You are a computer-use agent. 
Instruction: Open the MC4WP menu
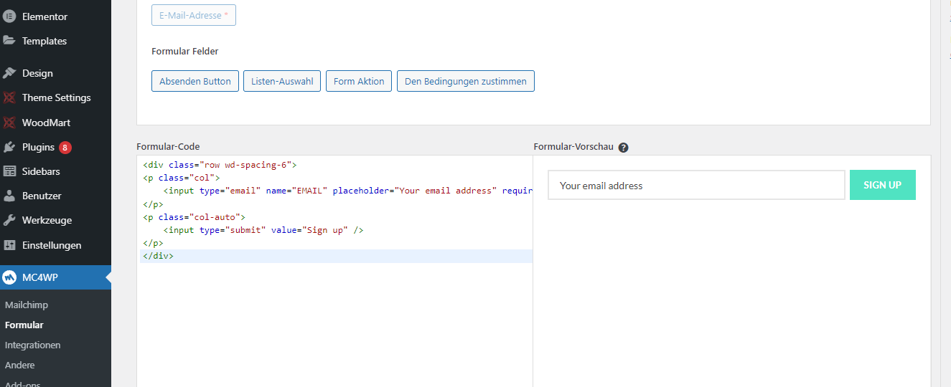39,277
